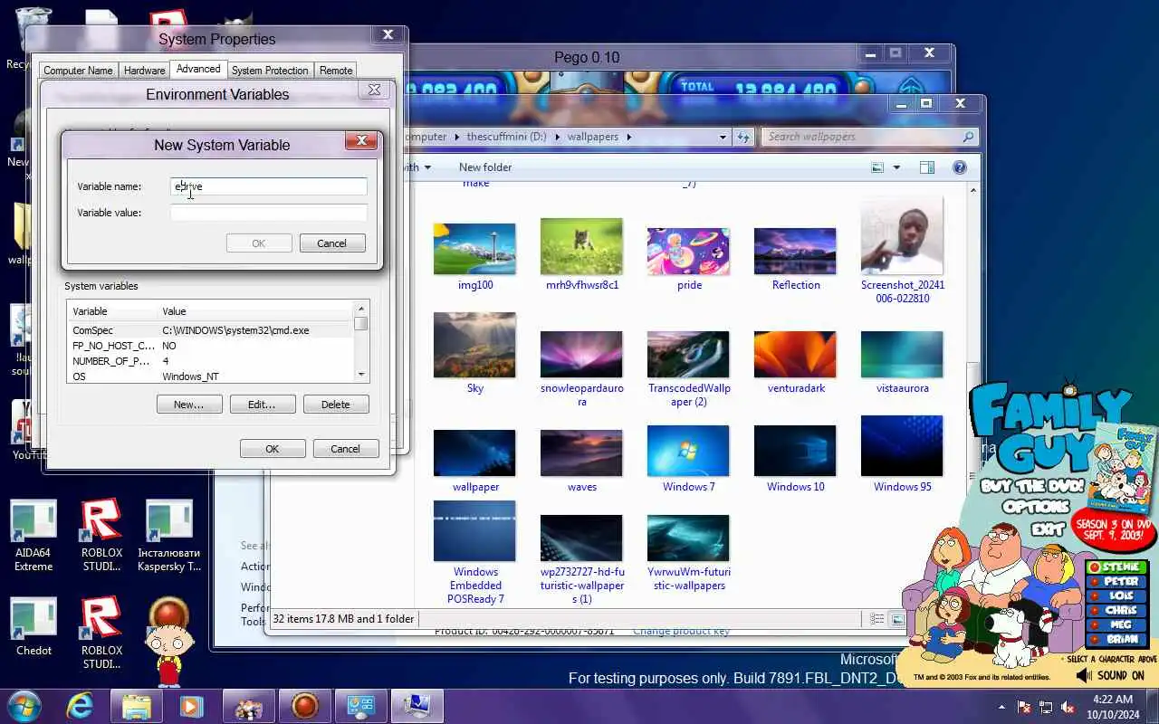Select the Chedot desktop shortcut
The height and width of the screenshot is (724, 1159).
pyautogui.click(x=34, y=627)
